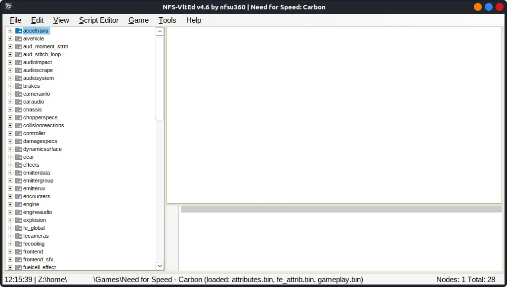The height and width of the screenshot is (287, 507).
Task: Select the aud_moment_strm tree item
Action: tap(45, 46)
